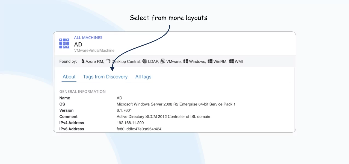Click the Windows logo icon before Windows
Image resolution: width=349 pixels, height=164 pixels.
[186, 61]
